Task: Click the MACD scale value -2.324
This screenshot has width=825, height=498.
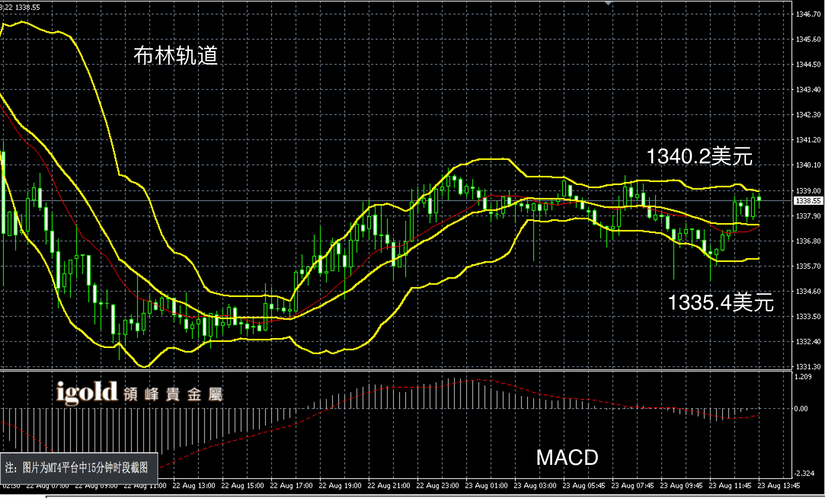Action: (804, 473)
